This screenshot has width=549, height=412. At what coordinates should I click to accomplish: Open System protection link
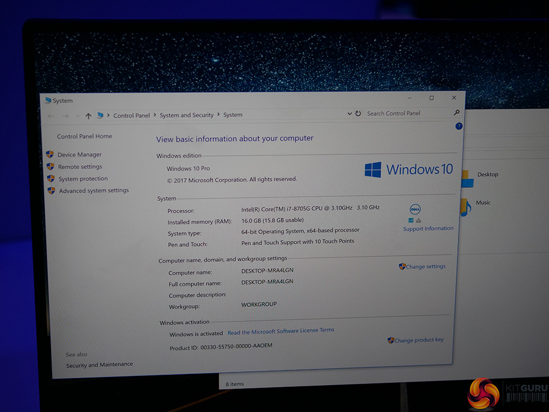coord(83,179)
